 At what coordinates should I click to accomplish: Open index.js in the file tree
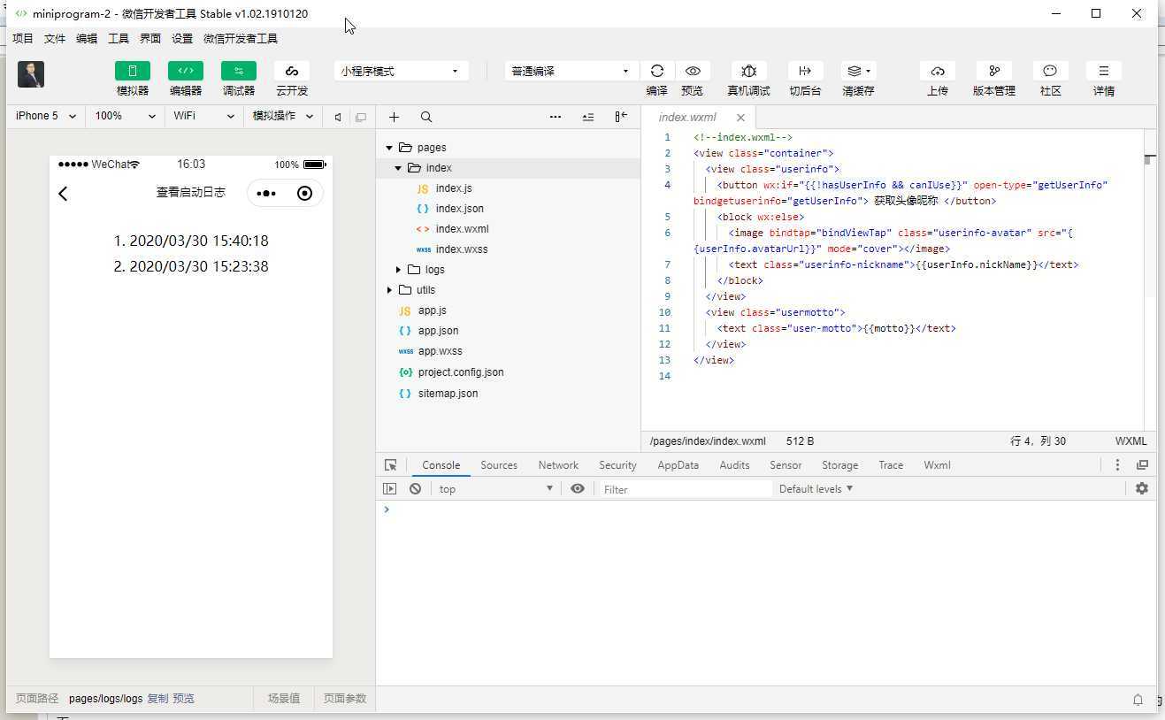click(454, 188)
